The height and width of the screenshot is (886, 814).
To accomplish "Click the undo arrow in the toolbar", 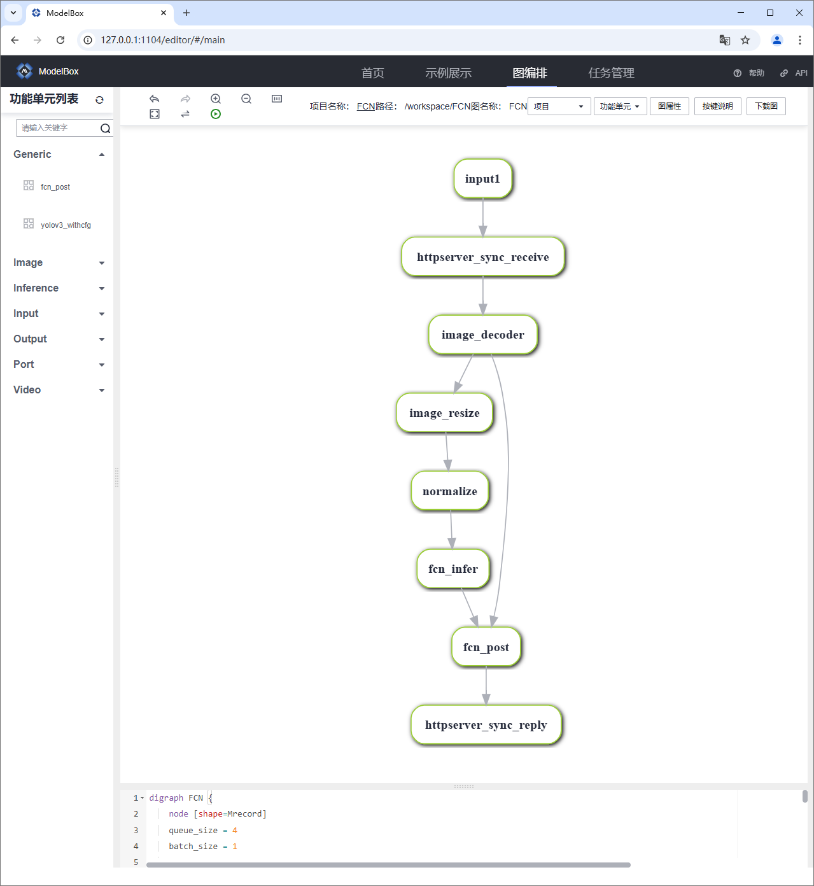I will coord(154,99).
